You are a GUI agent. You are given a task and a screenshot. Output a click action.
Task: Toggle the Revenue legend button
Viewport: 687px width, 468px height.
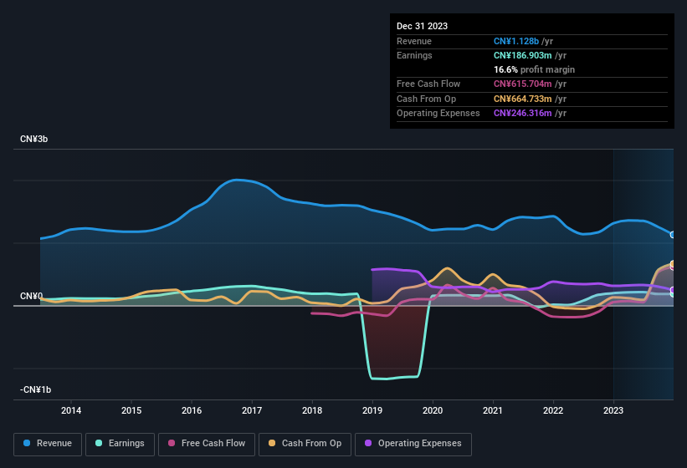coord(49,444)
